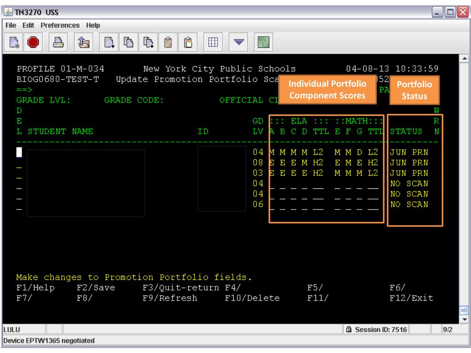Click the lock icon beside Session ID

click(349, 329)
